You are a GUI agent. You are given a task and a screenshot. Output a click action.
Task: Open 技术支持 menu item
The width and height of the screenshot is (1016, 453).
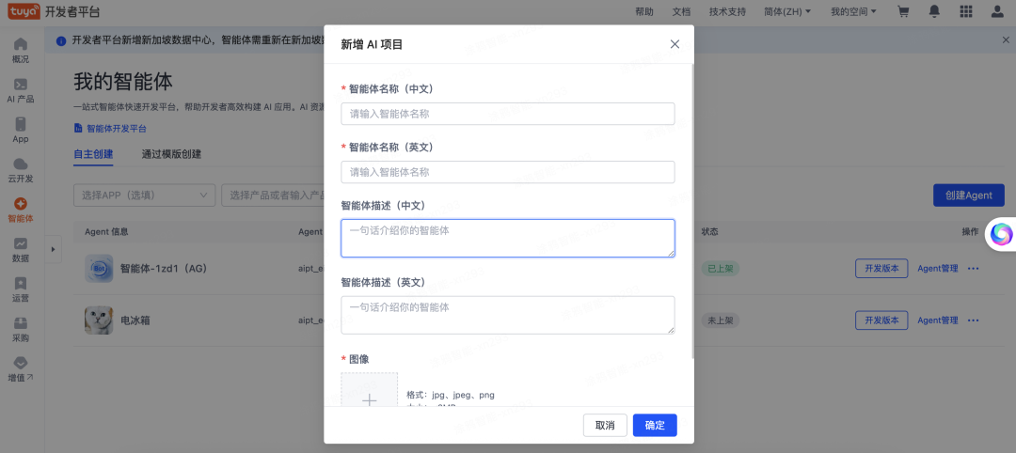tap(726, 12)
